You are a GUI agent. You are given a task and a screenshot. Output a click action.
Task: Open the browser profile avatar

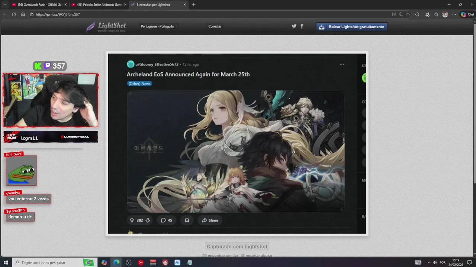(445, 14)
